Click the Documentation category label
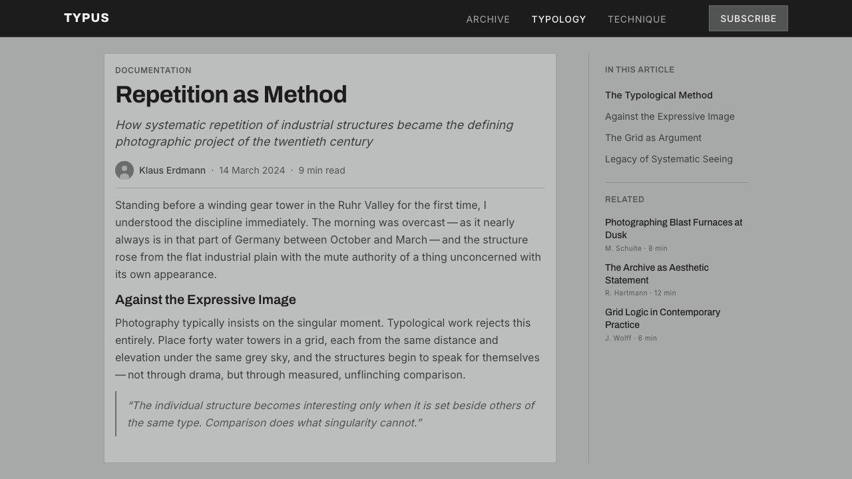Screen dimensions: 852x479 [x=153, y=71]
